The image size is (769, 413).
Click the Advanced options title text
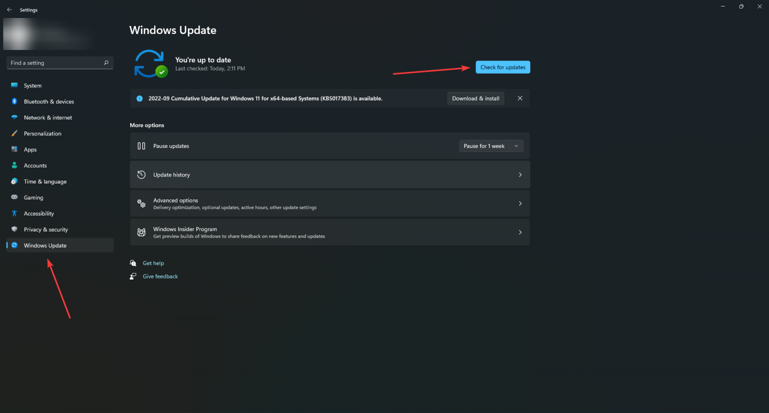coord(176,200)
